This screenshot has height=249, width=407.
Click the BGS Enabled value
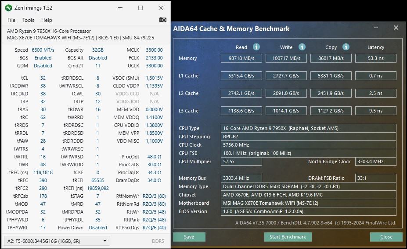point(43,58)
